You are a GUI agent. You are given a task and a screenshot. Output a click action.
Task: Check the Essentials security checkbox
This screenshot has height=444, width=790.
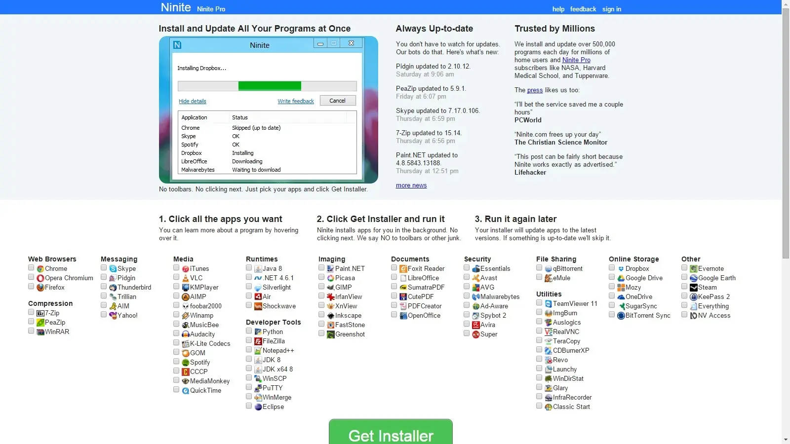point(467,268)
